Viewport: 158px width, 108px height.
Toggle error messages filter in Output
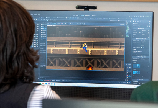click(x=129, y=75)
